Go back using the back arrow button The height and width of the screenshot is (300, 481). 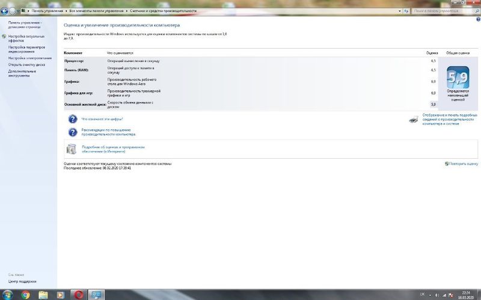(4, 11)
